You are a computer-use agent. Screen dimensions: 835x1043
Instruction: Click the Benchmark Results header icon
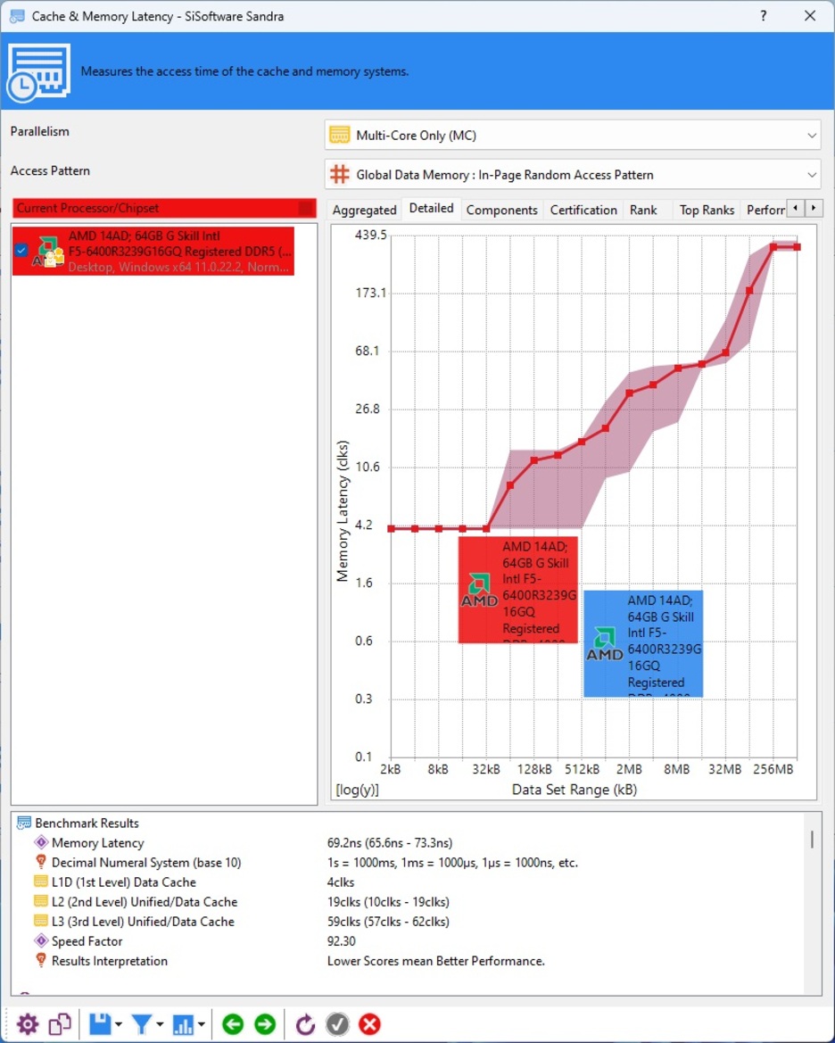24,823
